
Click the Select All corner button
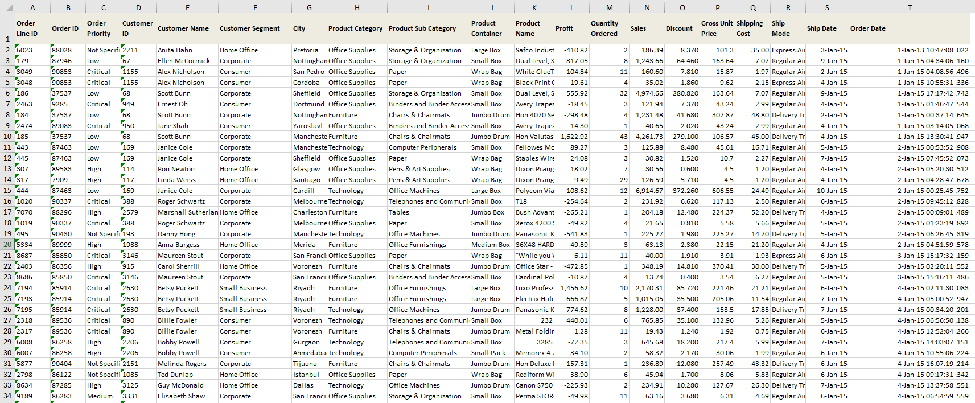pyautogui.click(x=7, y=7)
